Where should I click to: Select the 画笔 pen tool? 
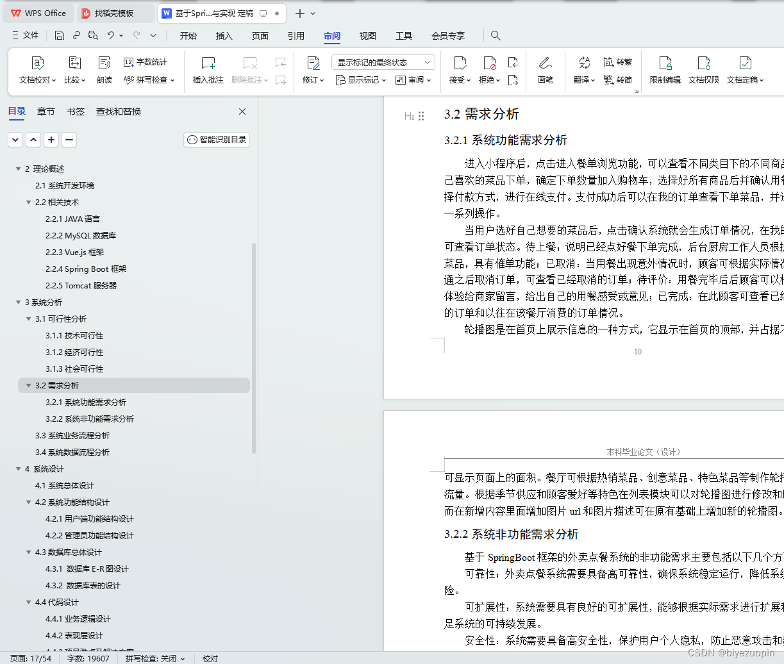(x=546, y=71)
